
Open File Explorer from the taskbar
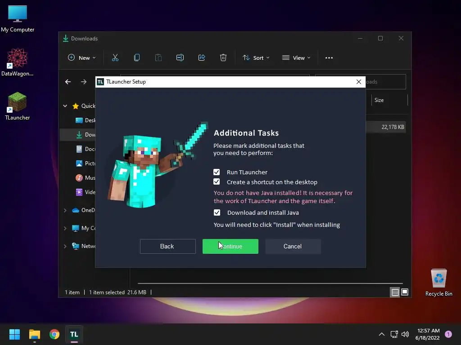[x=34, y=334]
